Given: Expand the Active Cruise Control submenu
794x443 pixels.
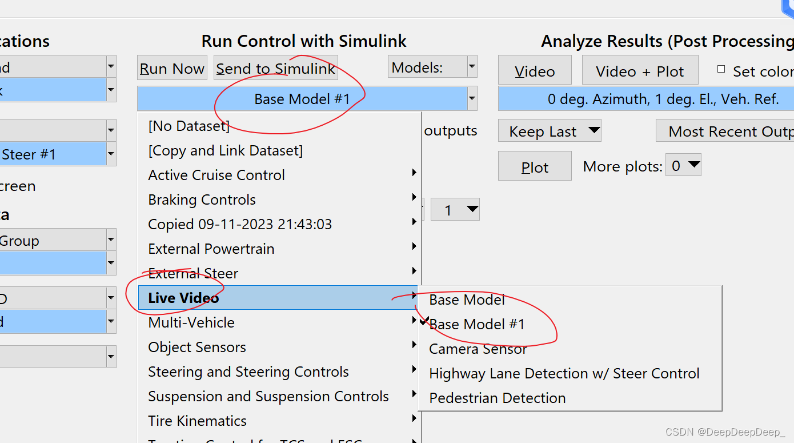Looking at the screenshot, I should [216, 175].
